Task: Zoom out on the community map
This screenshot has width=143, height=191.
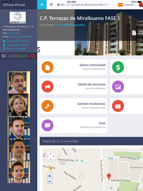Action: pyautogui.click(x=50, y=181)
